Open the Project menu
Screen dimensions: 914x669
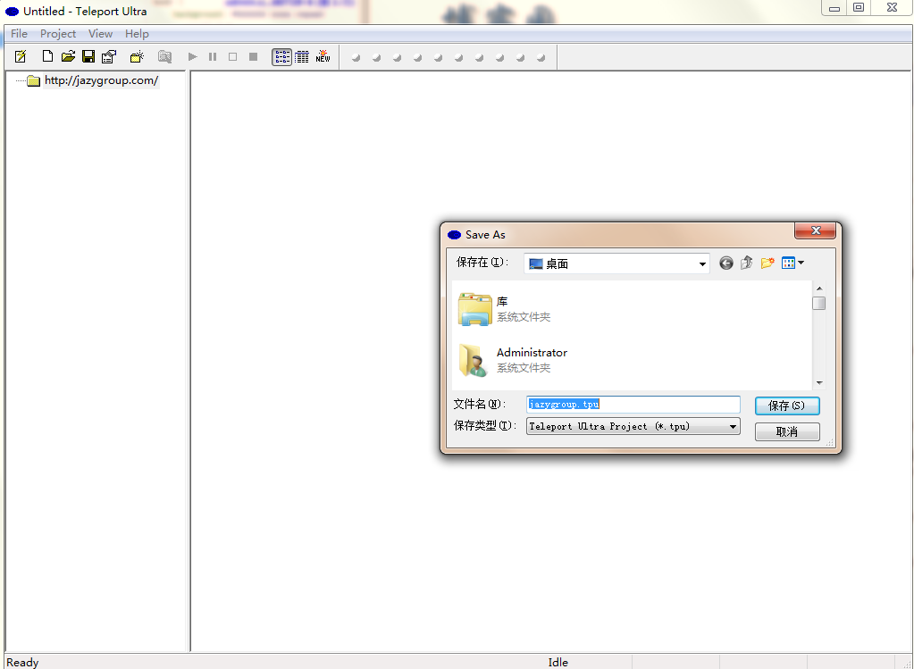point(58,34)
